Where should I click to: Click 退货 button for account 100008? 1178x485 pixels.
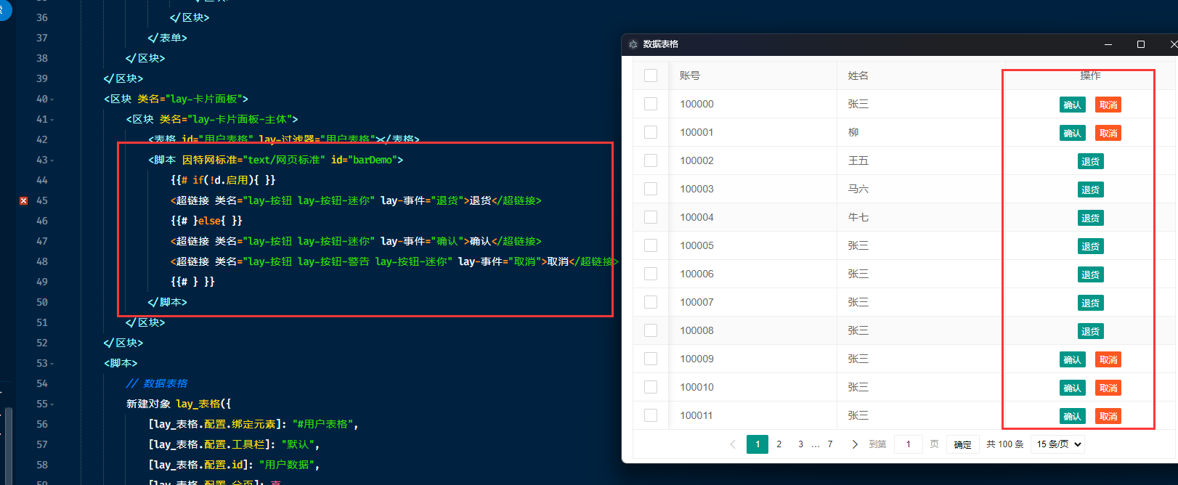point(1091,331)
